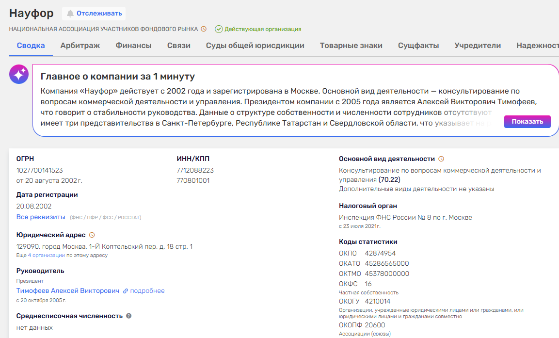The height and width of the screenshot is (338, 559).
Task: Click the bell icon in Отслеживать button
Action: 70,14
